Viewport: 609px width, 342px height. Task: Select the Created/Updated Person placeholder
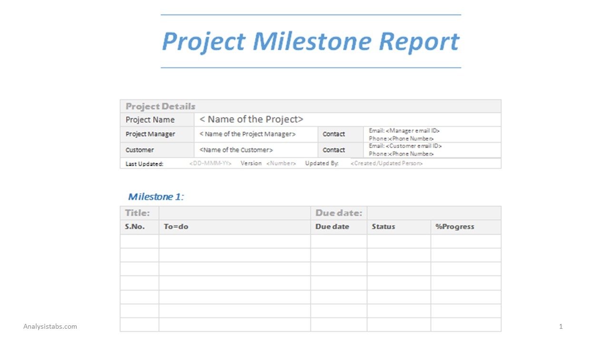pyautogui.click(x=386, y=163)
